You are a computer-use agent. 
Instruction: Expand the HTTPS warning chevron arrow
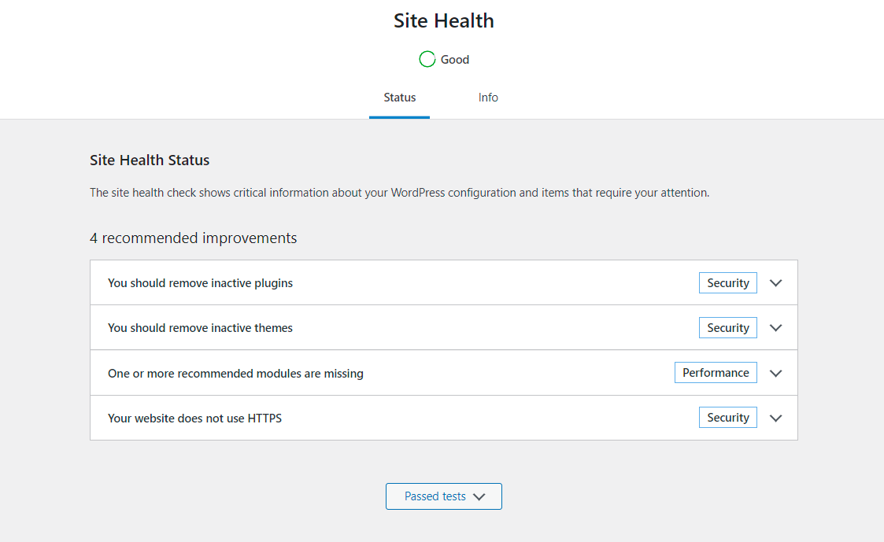click(x=776, y=418)
